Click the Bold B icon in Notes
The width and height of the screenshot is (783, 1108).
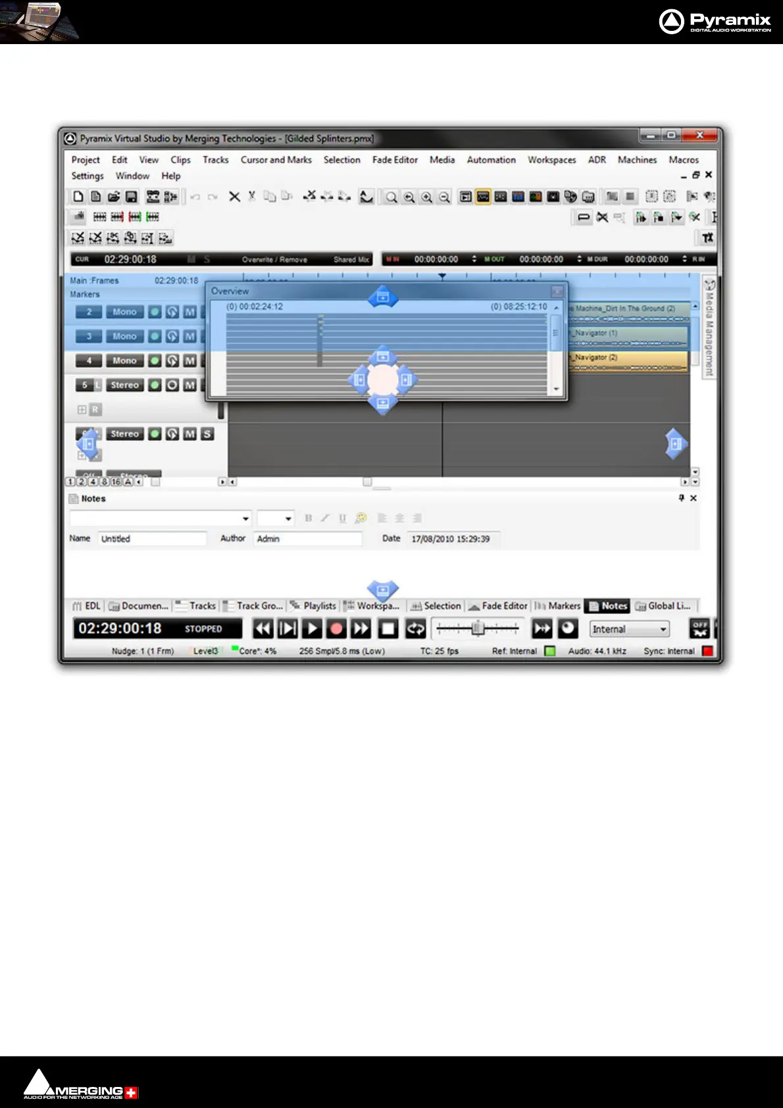tap(309, 518)
